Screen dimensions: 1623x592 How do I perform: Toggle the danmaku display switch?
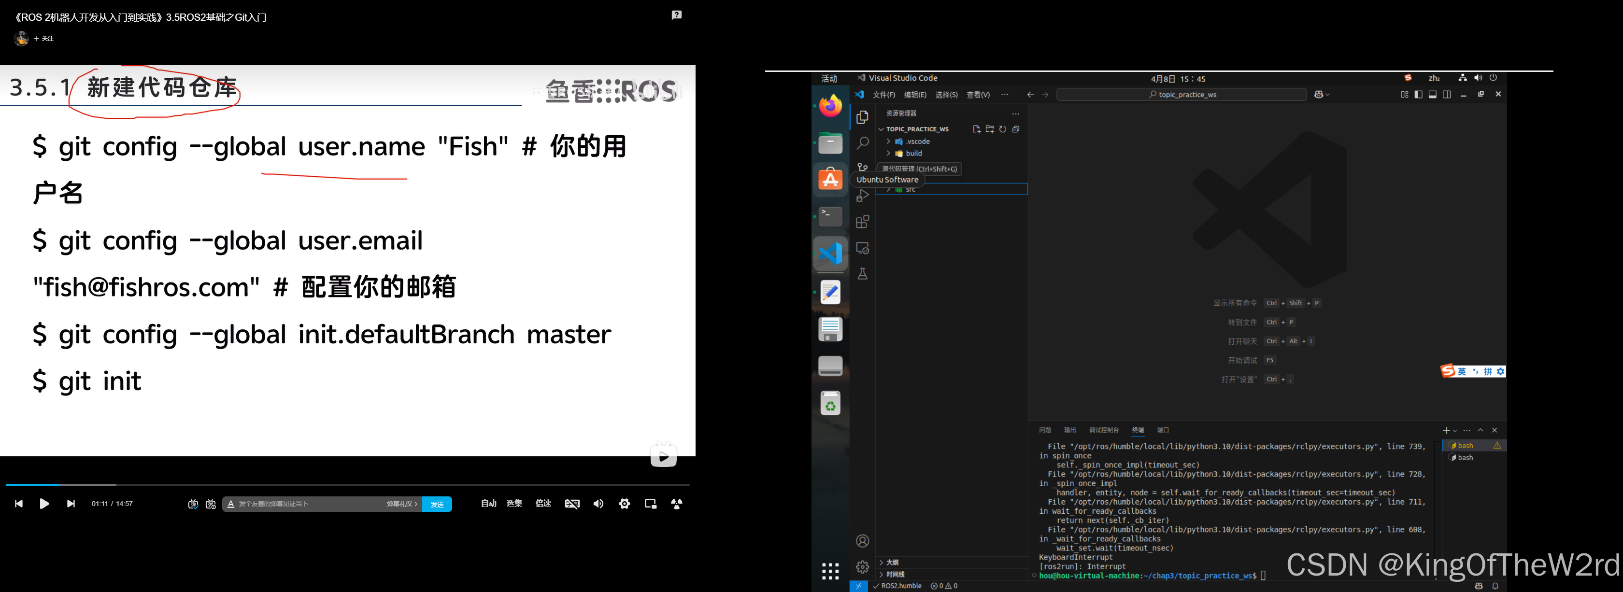pyautogui.click(x=193, y=504)
